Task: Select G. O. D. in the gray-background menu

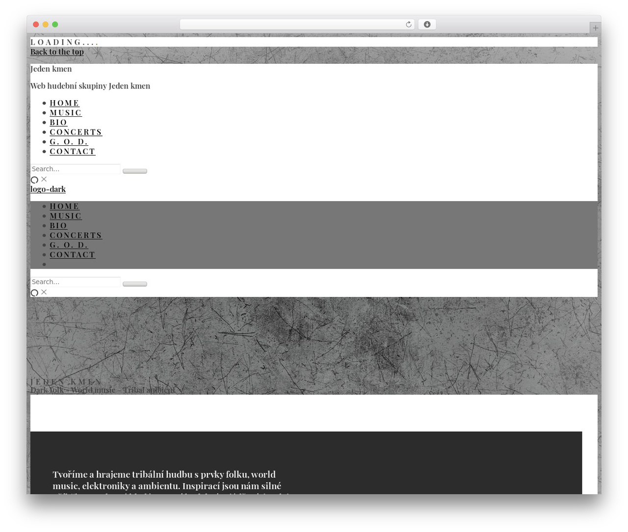Action: tap(69, 245)
